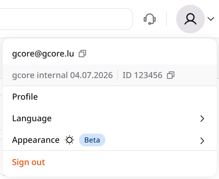Select the text 'gcore internal 04.07.2026'
219x179 pixels.
pyautogui.click(x=63, y=75)
